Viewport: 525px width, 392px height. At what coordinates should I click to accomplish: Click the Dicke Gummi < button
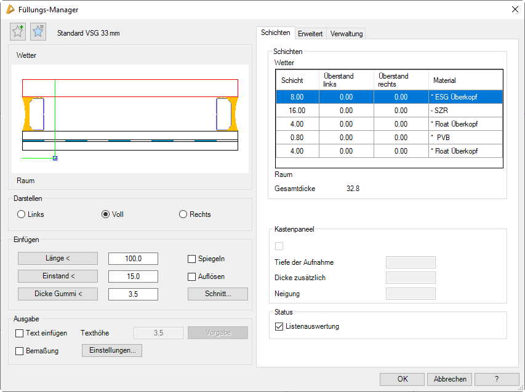click(x=57, y=294)
